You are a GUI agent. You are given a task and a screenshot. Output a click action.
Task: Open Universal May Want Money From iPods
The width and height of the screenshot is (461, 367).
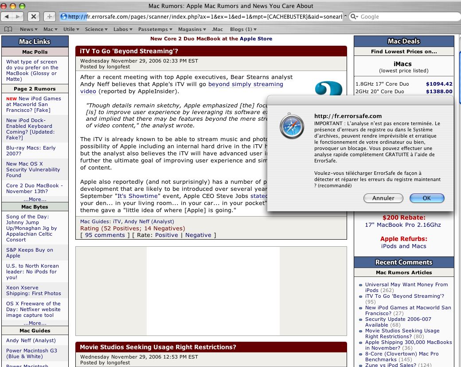tap(406, 287)
